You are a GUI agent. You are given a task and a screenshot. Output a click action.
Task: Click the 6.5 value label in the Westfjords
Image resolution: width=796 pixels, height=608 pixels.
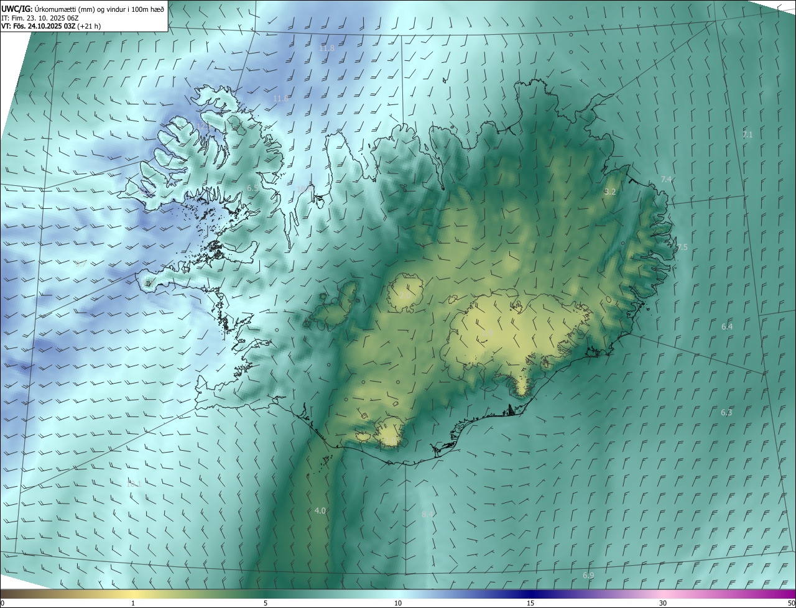coord(252,188)
